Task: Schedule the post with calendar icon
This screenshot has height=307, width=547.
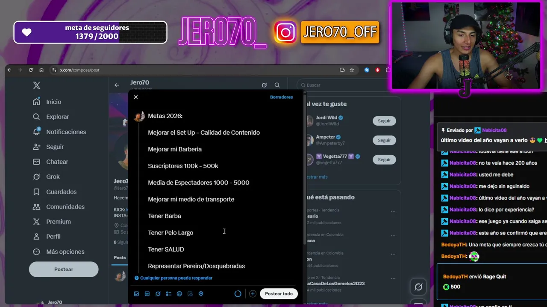Action: point(190,294)
